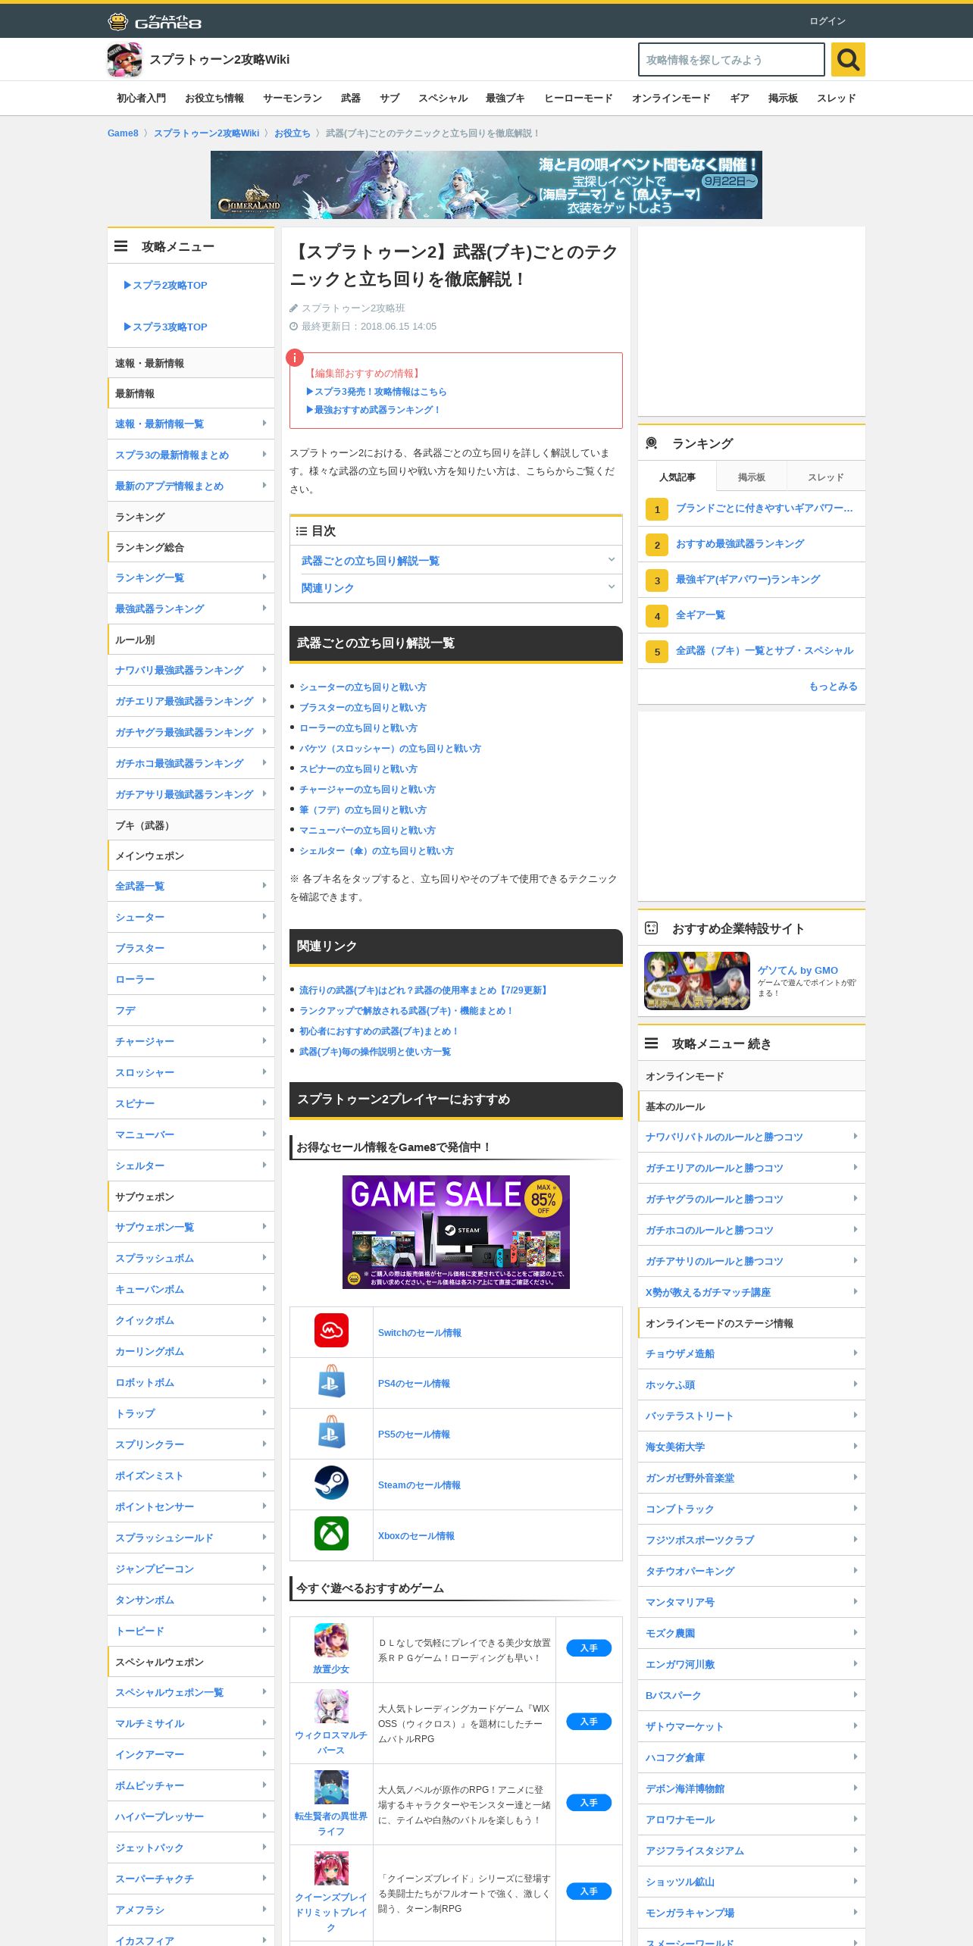Click the 攻略情報を探してみよう search field

coord(731,60)
